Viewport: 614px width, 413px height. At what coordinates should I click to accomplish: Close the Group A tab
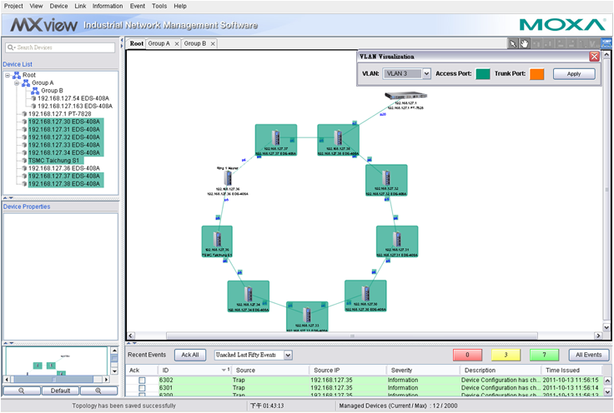pos(177,44)
